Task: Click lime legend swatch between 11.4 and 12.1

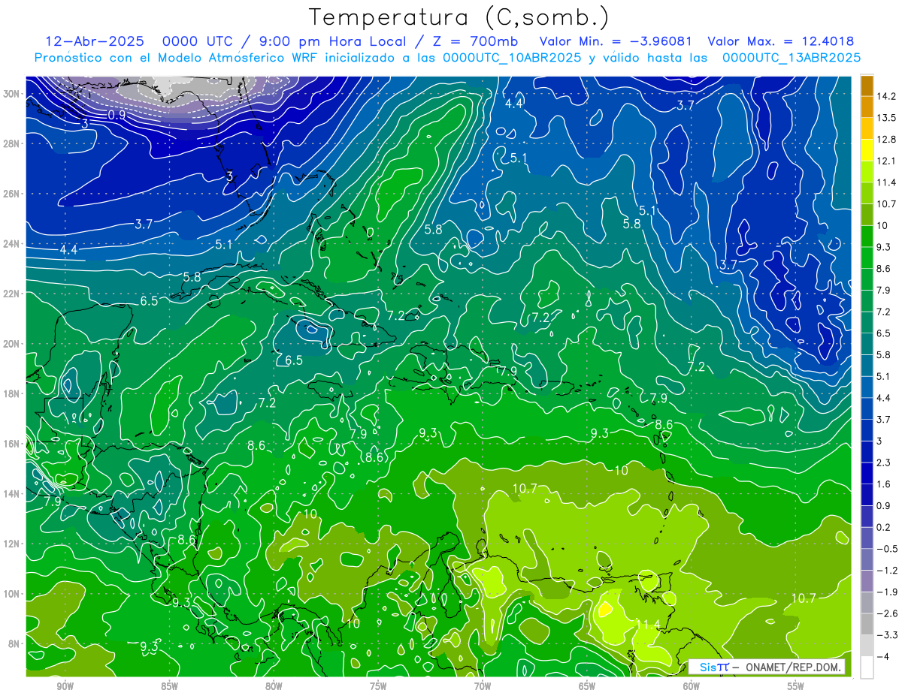Action: pyautogui.click(x=867, y=171)
